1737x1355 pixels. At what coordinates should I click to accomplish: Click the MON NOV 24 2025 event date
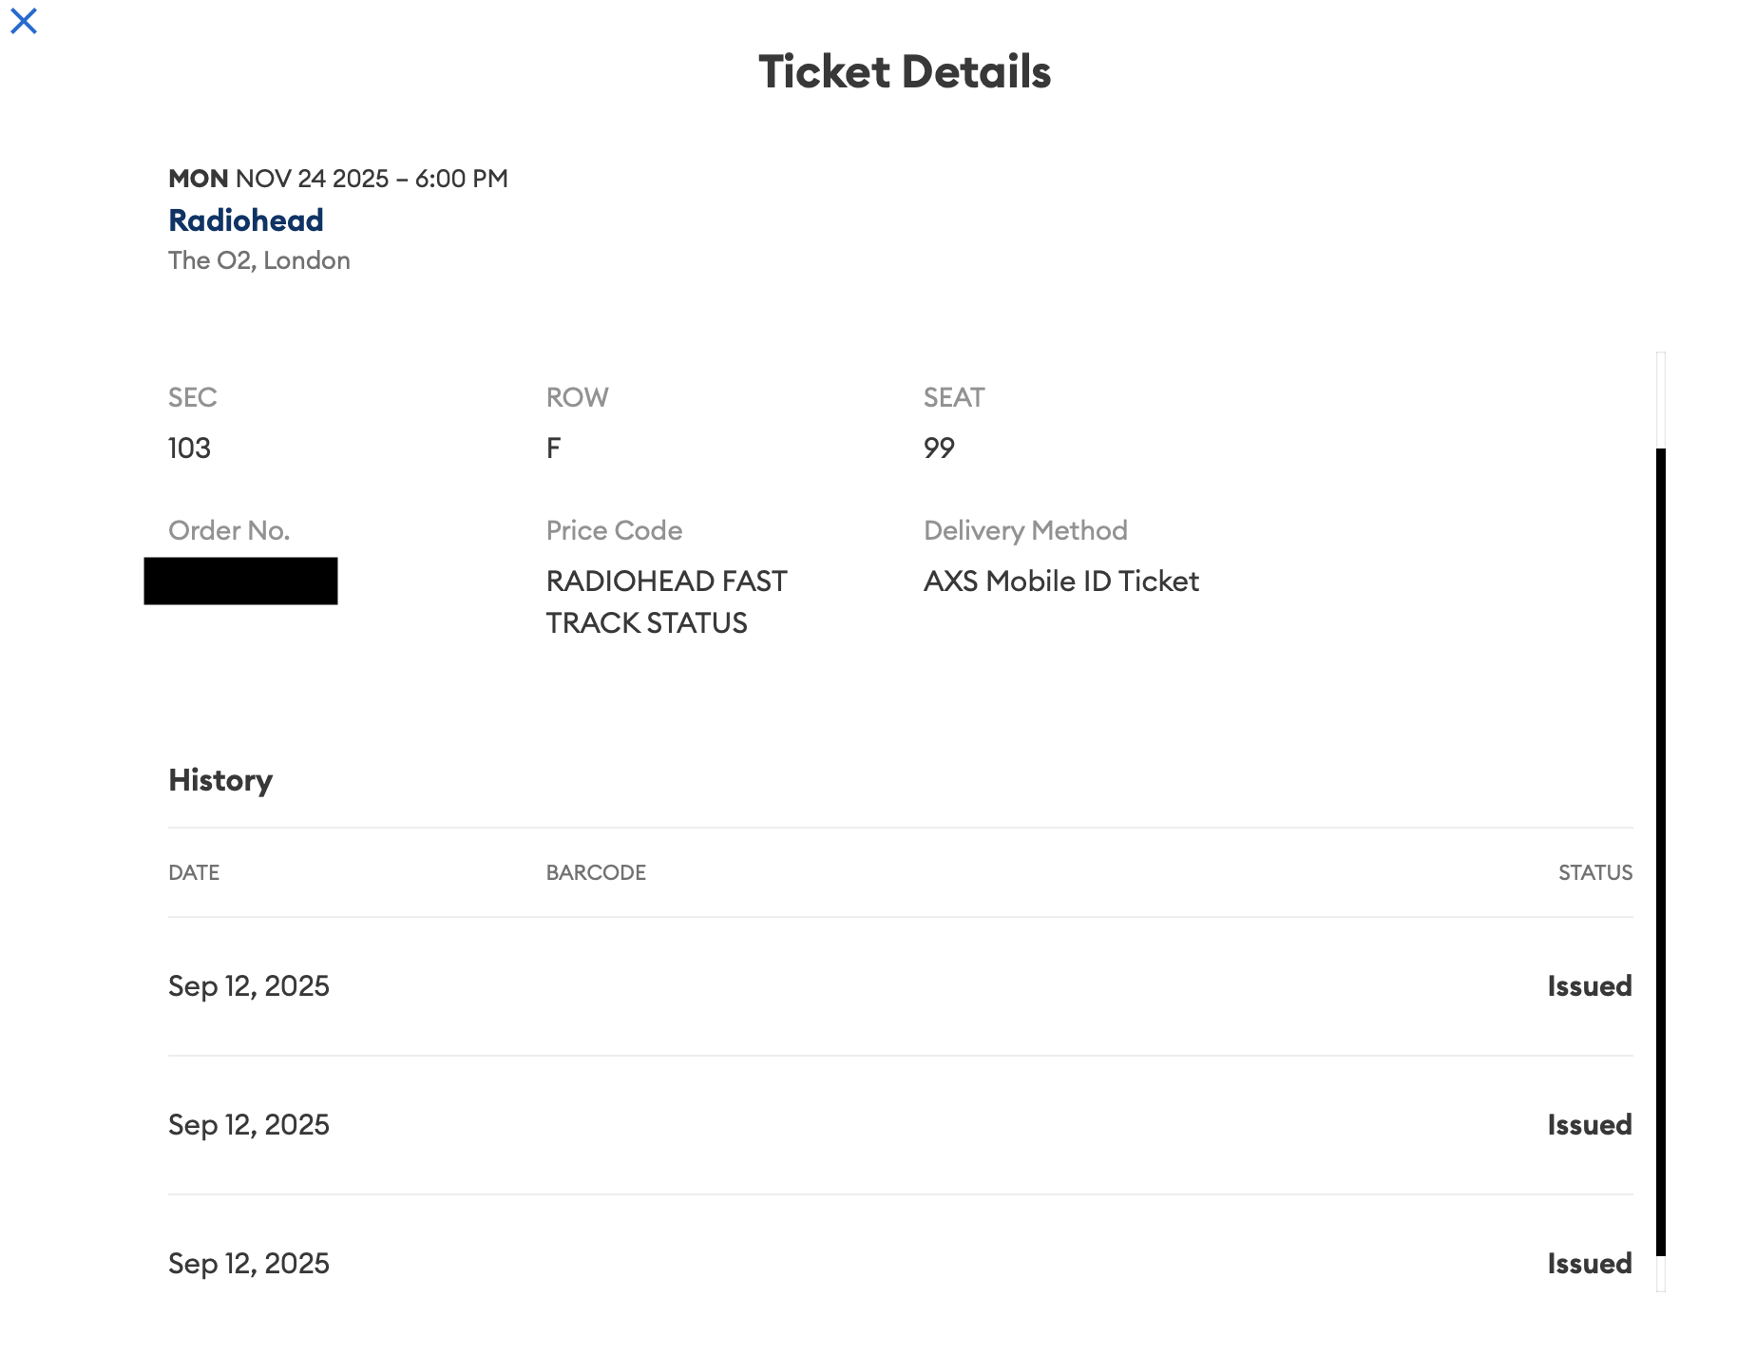pos(337,179)
